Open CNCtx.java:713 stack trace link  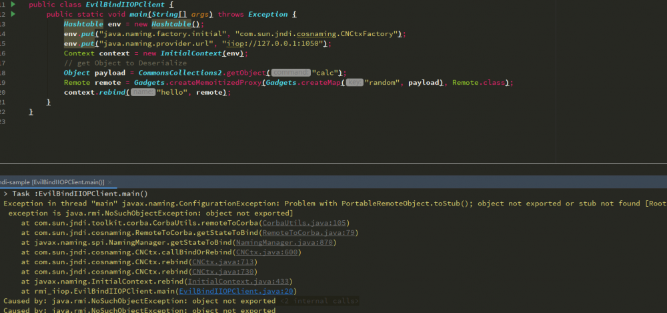tap(223, 262)
